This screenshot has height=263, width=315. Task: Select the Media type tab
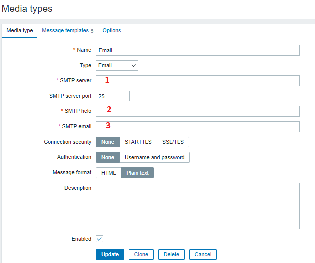tap(20, 30)
